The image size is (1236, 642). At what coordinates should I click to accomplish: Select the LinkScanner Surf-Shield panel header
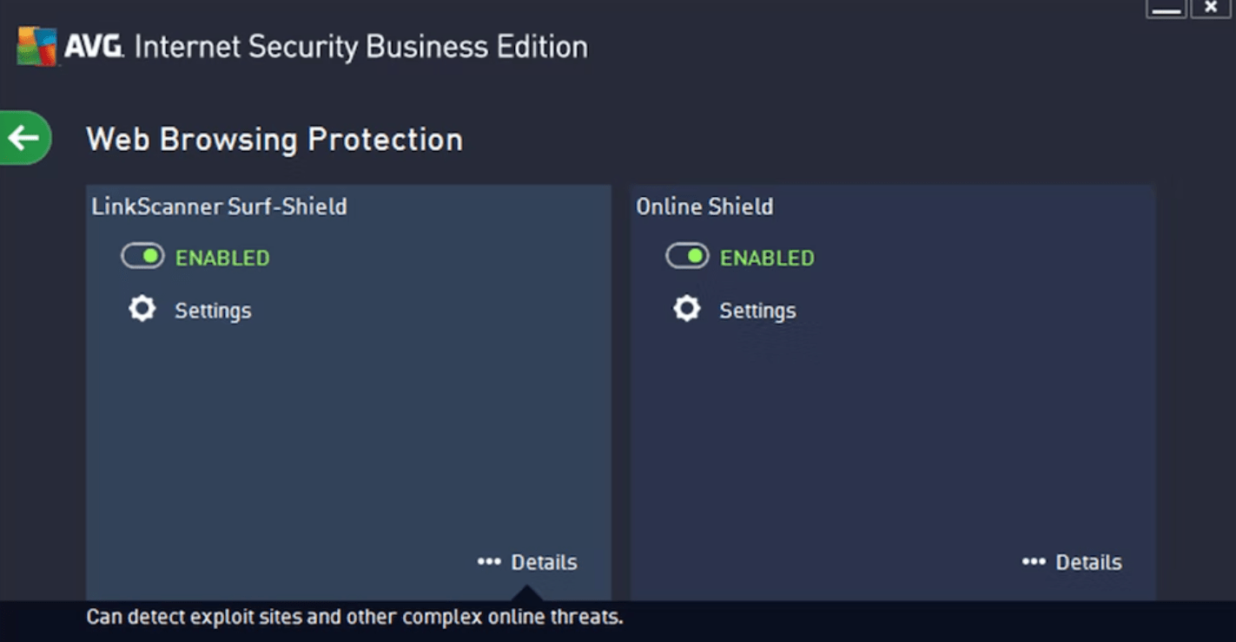220,206
